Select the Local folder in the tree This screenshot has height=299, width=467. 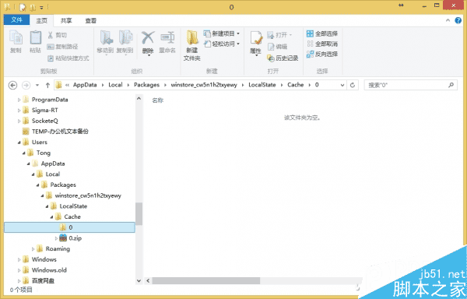click(x=52, y=174)
